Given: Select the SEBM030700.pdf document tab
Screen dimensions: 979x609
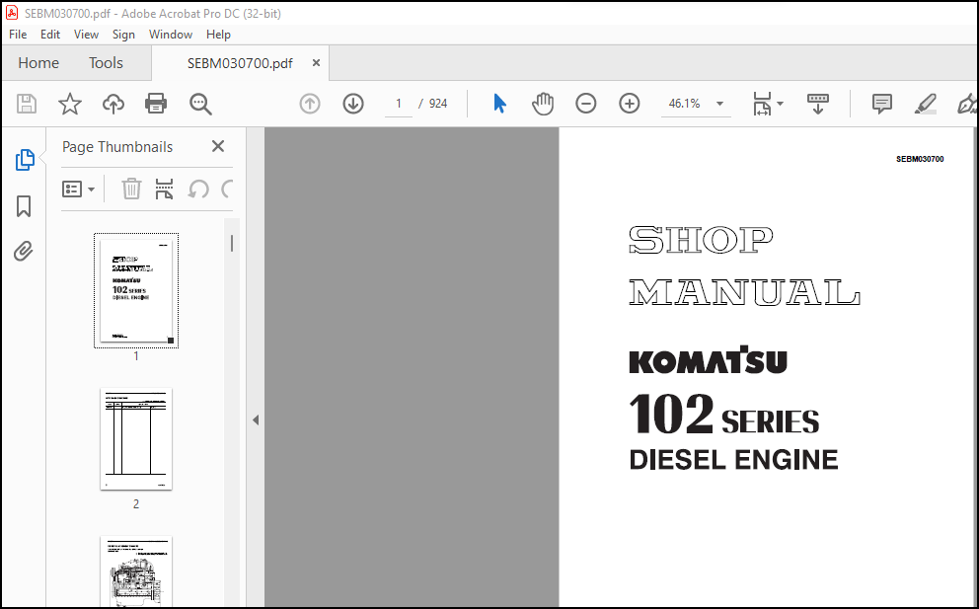Looking at the screenshot, I should click(240, 63).
